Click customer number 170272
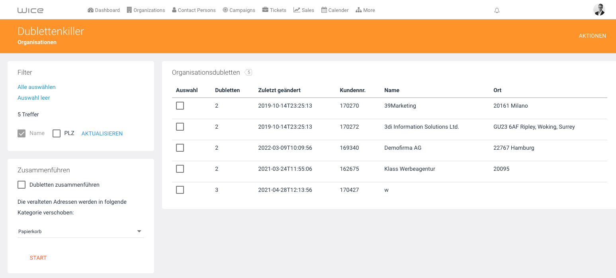Viewport: 616px width, 278px height. 349,127
